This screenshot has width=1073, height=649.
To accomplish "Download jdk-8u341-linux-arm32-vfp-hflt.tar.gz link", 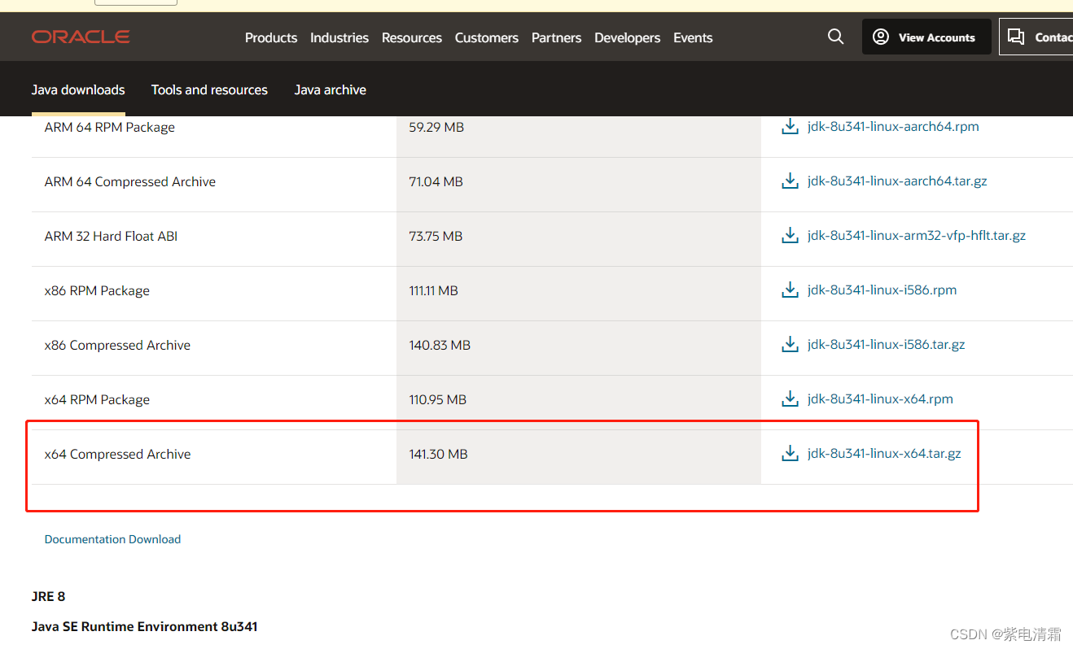I will [917, 236].
